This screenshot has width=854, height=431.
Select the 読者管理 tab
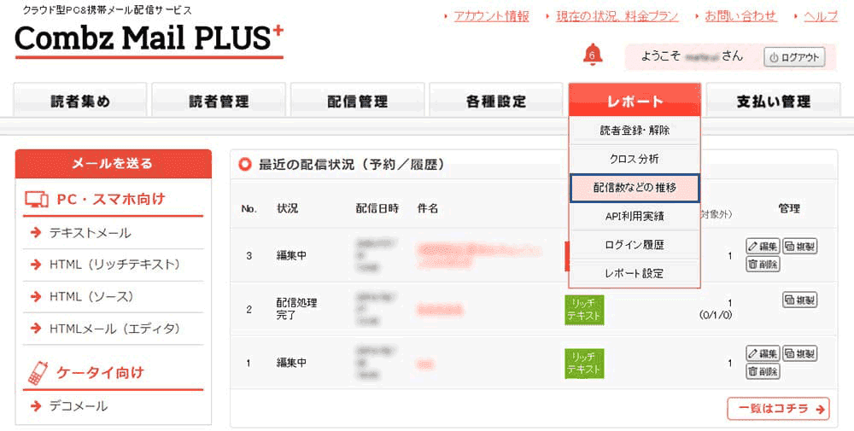click(219, 101)
